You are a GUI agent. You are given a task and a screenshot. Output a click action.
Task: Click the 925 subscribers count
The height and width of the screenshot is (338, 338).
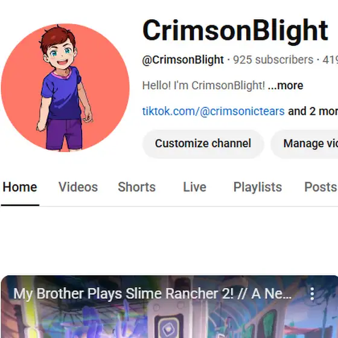[273, 60]
